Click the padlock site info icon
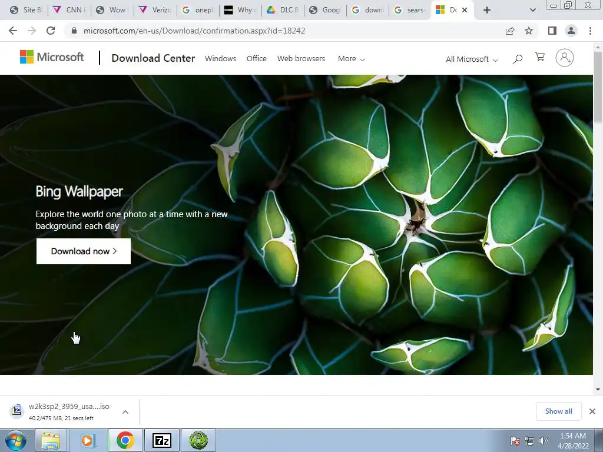The width and height of the screenshot is (603, 452). (x=74, y=31)
